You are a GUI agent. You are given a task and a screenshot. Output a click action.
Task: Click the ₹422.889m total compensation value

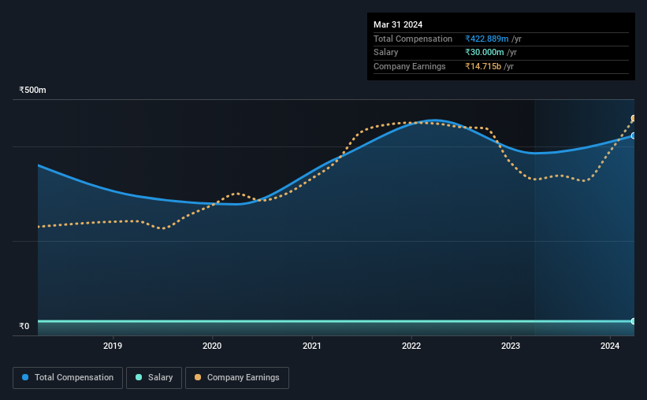click(x=487, y=39)
